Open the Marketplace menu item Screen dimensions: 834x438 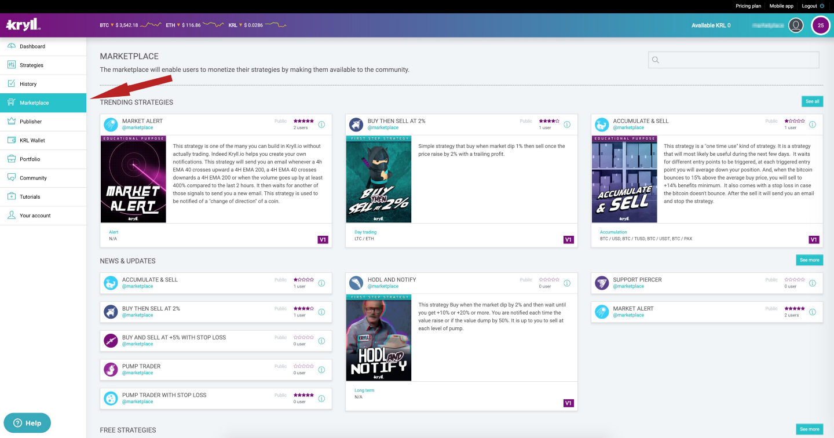(43, 103)
